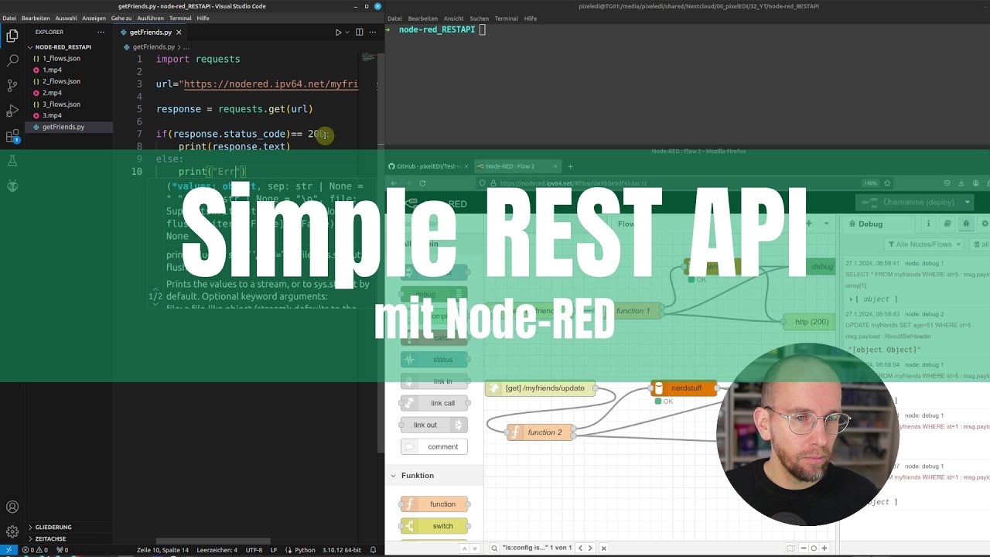Open VS Code notifications bell
990x557 pixels.
tap(373, 550)
